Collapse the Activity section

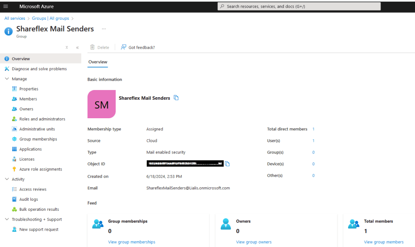click(7, 179)
